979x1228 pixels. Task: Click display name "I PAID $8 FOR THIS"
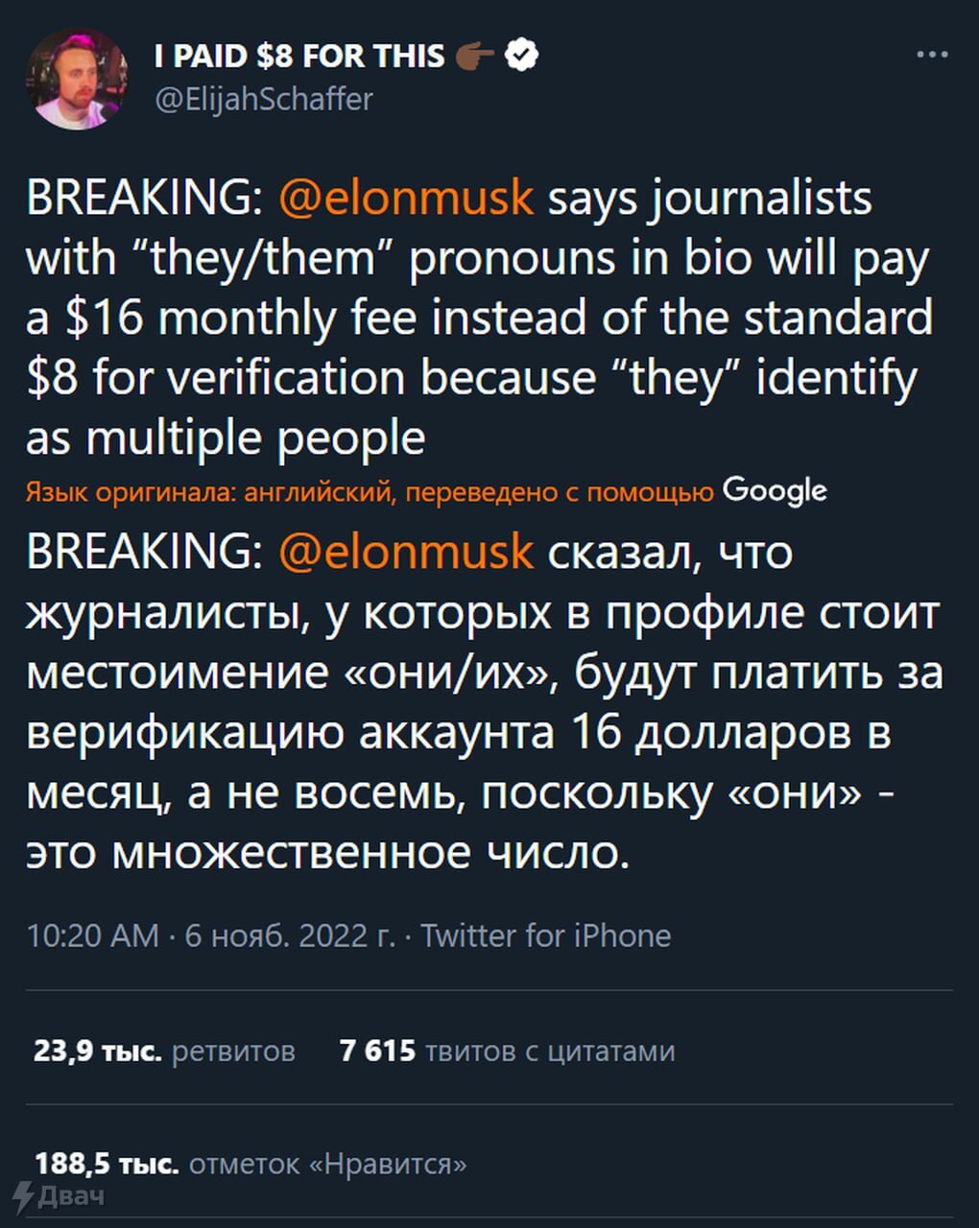pos(299,57)
